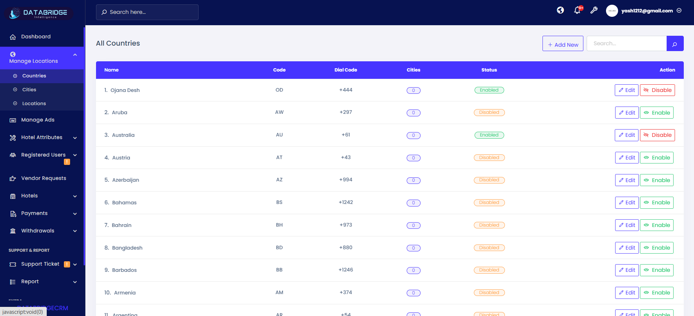Enable Barbados country

[656, 270]
